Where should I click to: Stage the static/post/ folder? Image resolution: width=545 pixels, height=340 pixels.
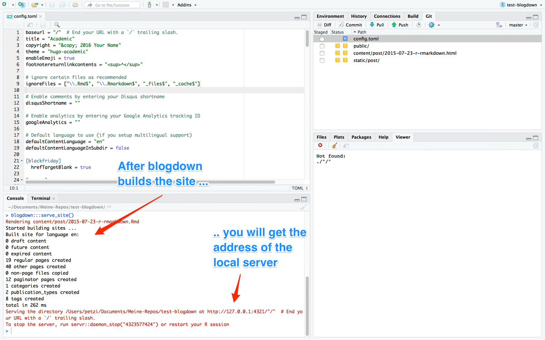tap(322, 60)
